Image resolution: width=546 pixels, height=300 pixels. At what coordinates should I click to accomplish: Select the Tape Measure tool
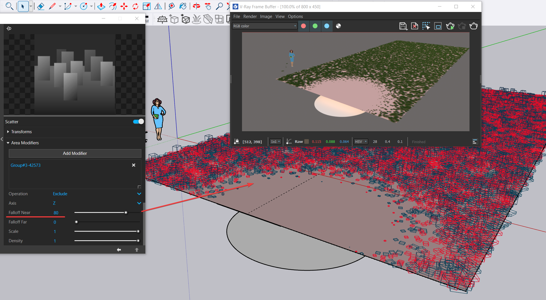(171, 6)
